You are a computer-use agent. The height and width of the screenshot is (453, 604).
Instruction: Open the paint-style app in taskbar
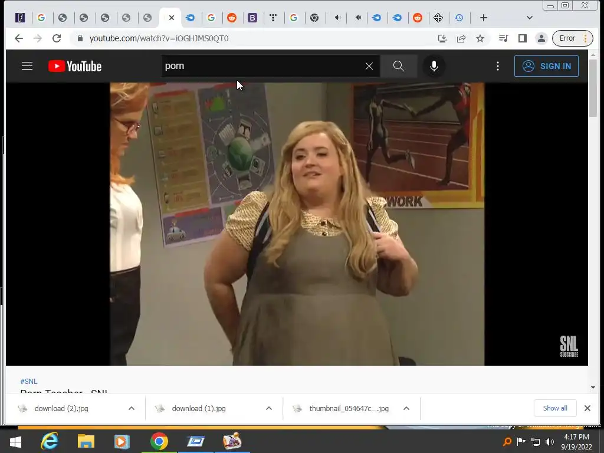pyautogui.click(x=232, y=441)
